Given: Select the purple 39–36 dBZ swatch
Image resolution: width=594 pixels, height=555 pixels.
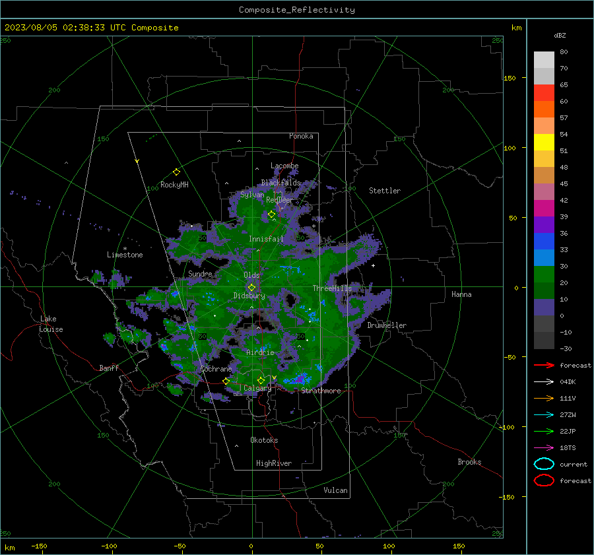Looking at the screenshot, I should point(544,224).
